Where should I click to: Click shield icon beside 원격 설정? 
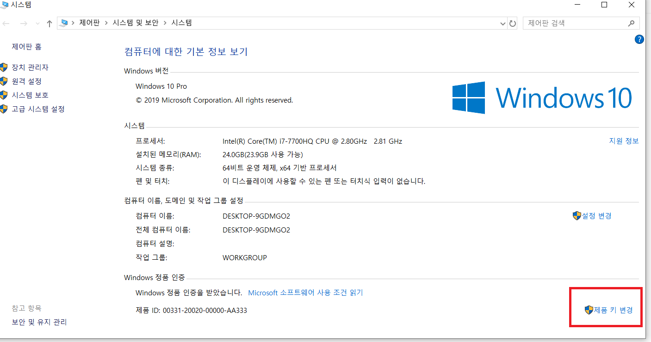pyautogui.click(x=4, y=81)
